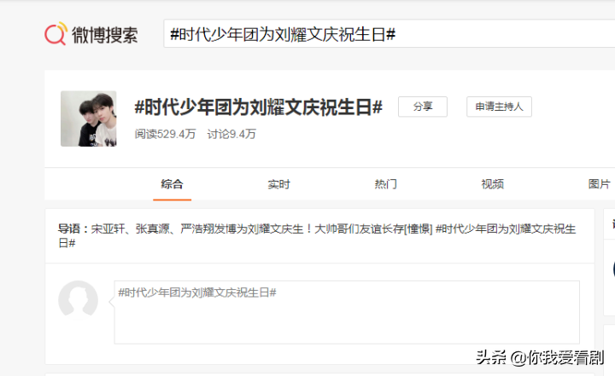Click the 申请主持人 button
Screen dimensions: 615x376
pyautogui.click(x=499, y=107)
